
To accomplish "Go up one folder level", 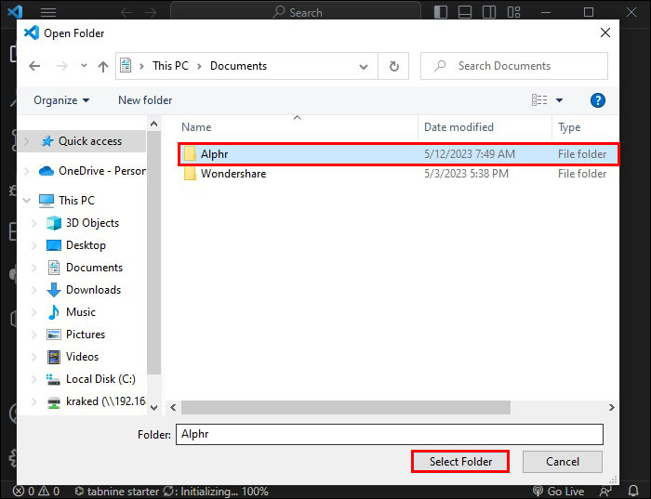I will click(103, 66).
